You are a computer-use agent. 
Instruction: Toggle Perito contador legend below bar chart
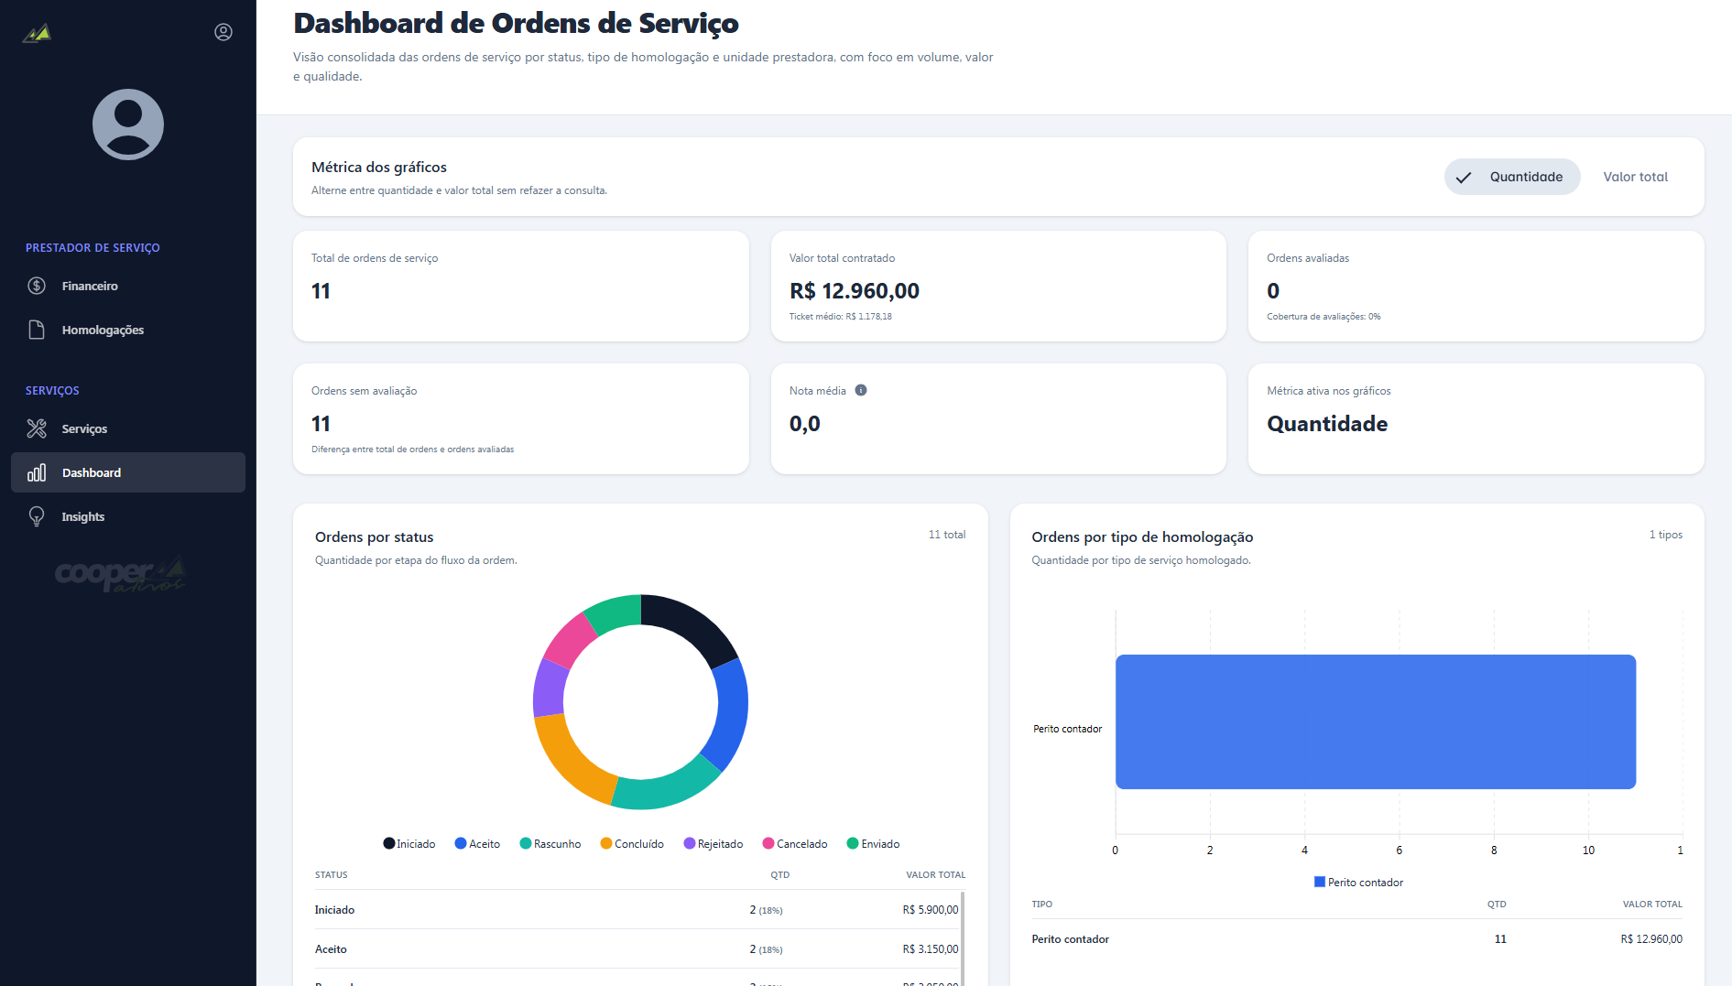coord(1358,883)
